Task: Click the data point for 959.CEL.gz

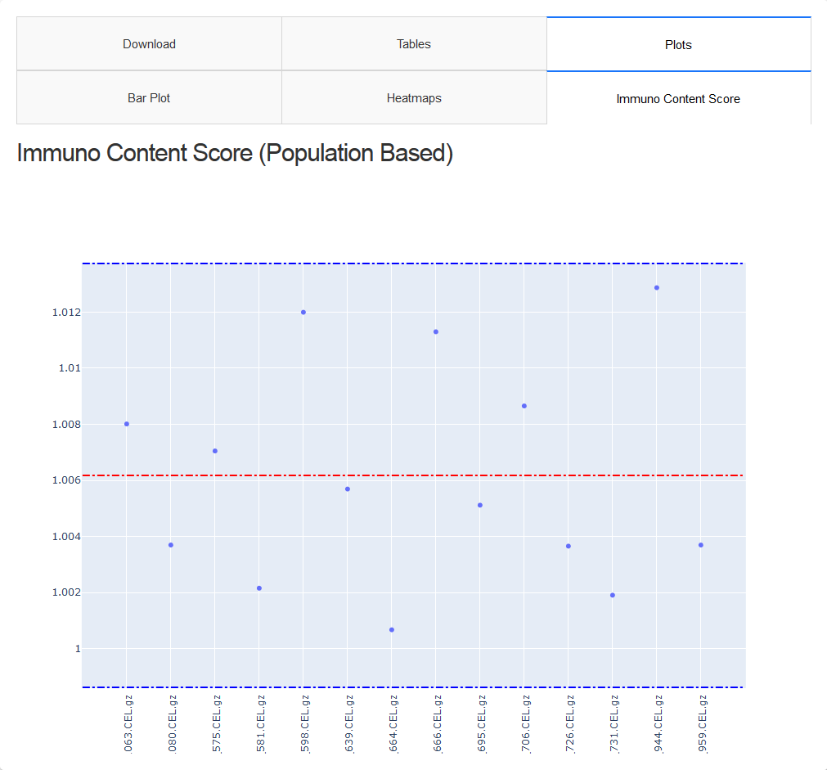Action: 701,545
